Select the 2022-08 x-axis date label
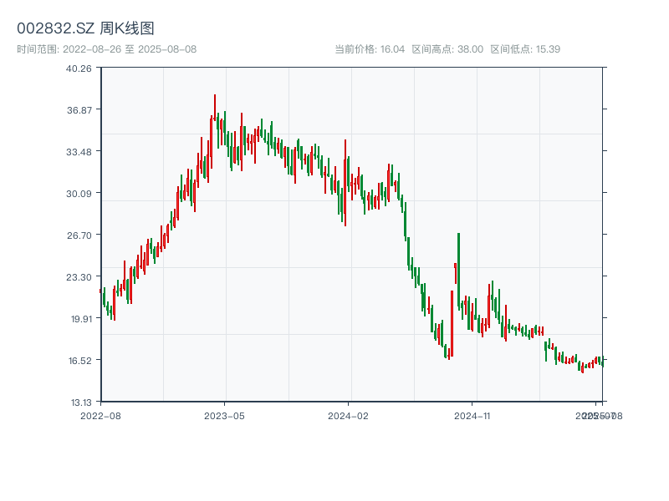The image size is (669, 501). [x=100, y=415]
